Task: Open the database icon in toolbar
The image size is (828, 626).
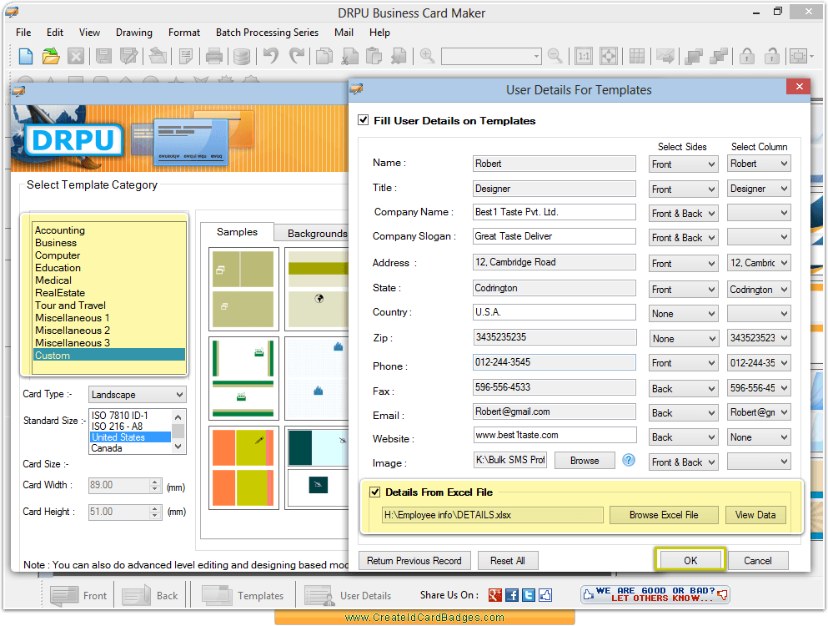Action: (241, 56)
